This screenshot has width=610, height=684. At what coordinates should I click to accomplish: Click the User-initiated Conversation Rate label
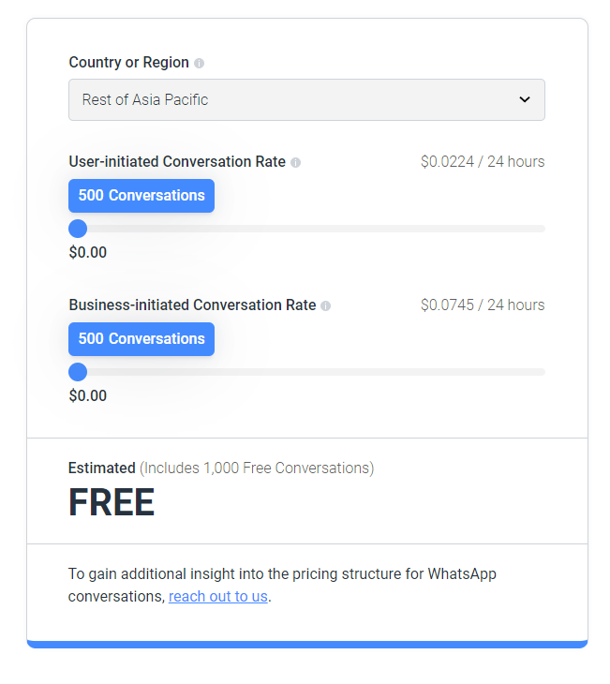(x=177, y=162)
